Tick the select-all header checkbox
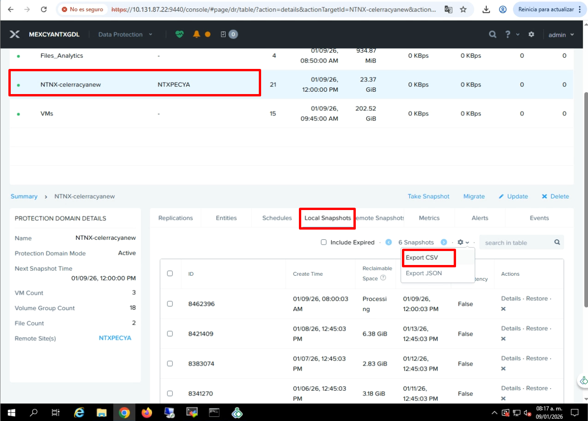 click(x=170, y=273)
